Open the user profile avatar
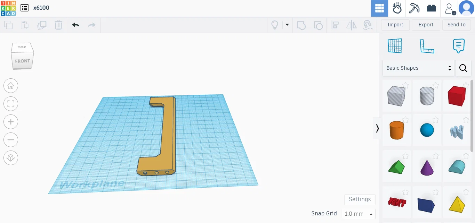 click(x=466, y=8)
